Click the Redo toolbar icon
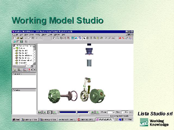The image size is (174, 130). pyautogui.click(x=41, y=38)
